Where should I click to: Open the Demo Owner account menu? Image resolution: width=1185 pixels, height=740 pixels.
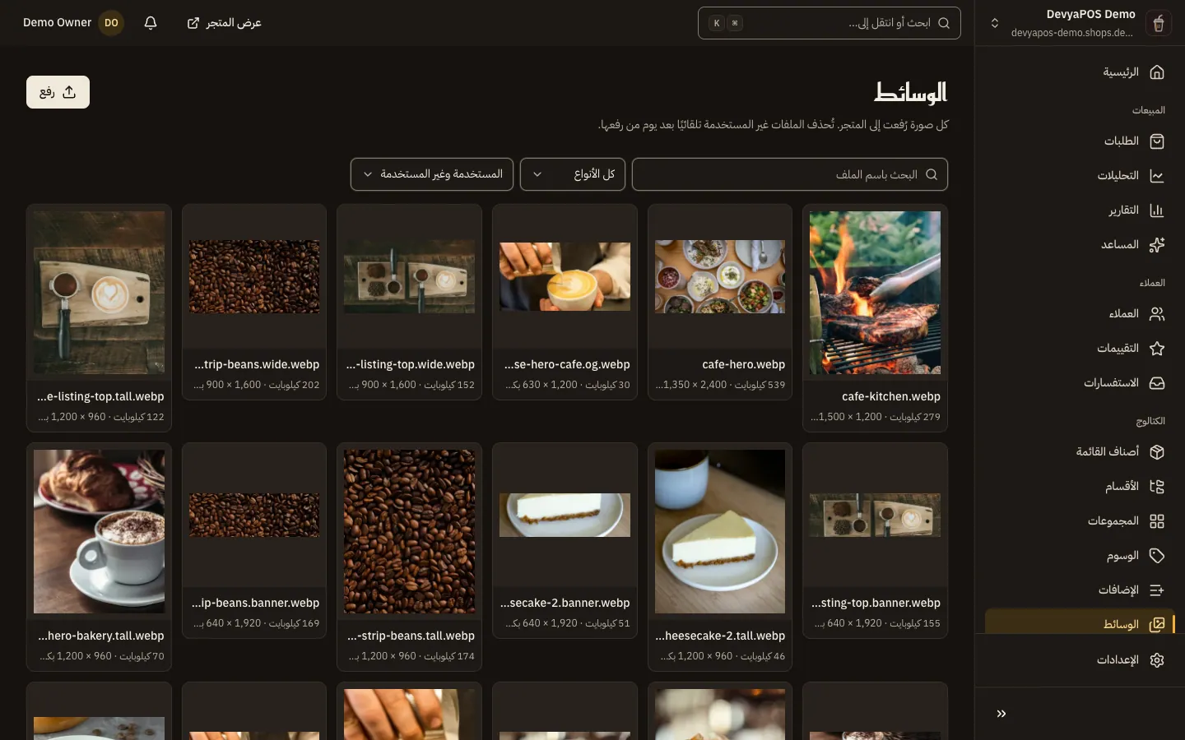click(x=73, y=23)
